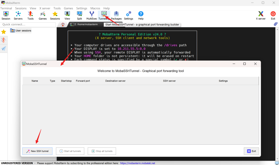Click the Settings column header in tunnel table

(223, 81)
